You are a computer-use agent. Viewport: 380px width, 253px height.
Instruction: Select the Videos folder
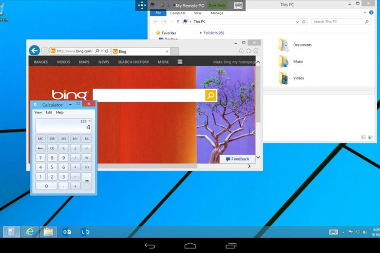pyautogui.click(x=291, y=78)
